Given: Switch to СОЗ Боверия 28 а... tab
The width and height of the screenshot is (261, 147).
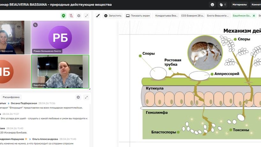Looking at the screenshot, I should click(192, 16).
